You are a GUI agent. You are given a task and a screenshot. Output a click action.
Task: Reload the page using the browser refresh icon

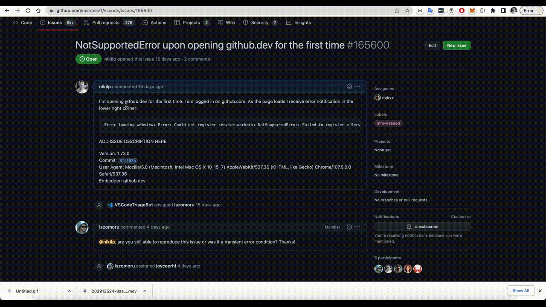click(x=27, y=10)
